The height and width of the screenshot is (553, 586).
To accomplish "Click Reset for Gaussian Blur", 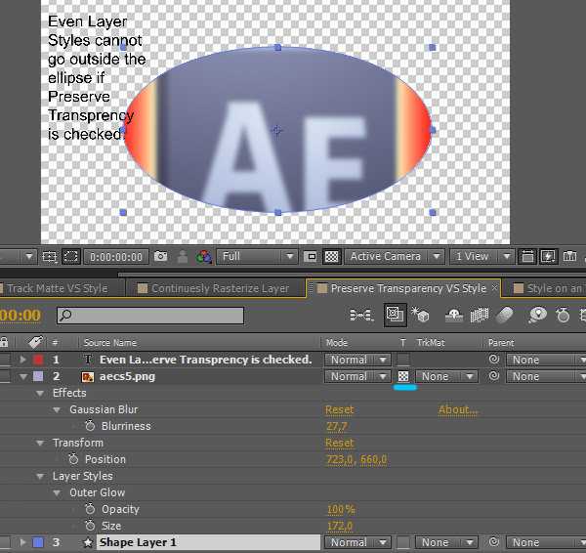I will 339,409.
